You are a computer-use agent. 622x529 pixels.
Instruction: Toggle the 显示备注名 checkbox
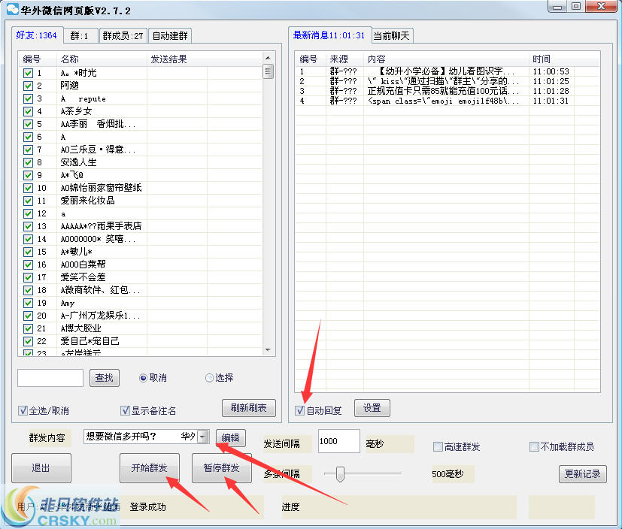click(x=126, y=410)
